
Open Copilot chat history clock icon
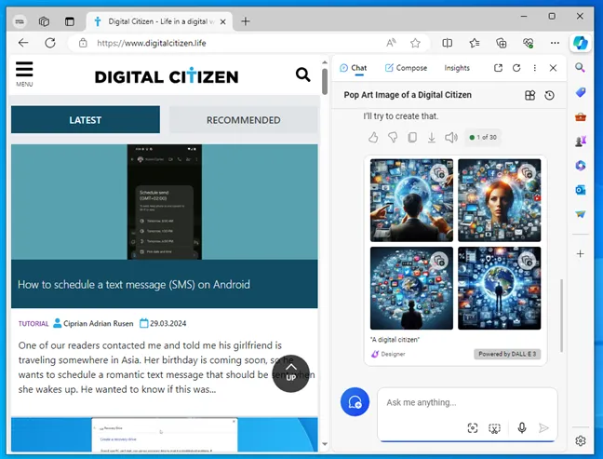pyautogui.click(x=549, y=95)
